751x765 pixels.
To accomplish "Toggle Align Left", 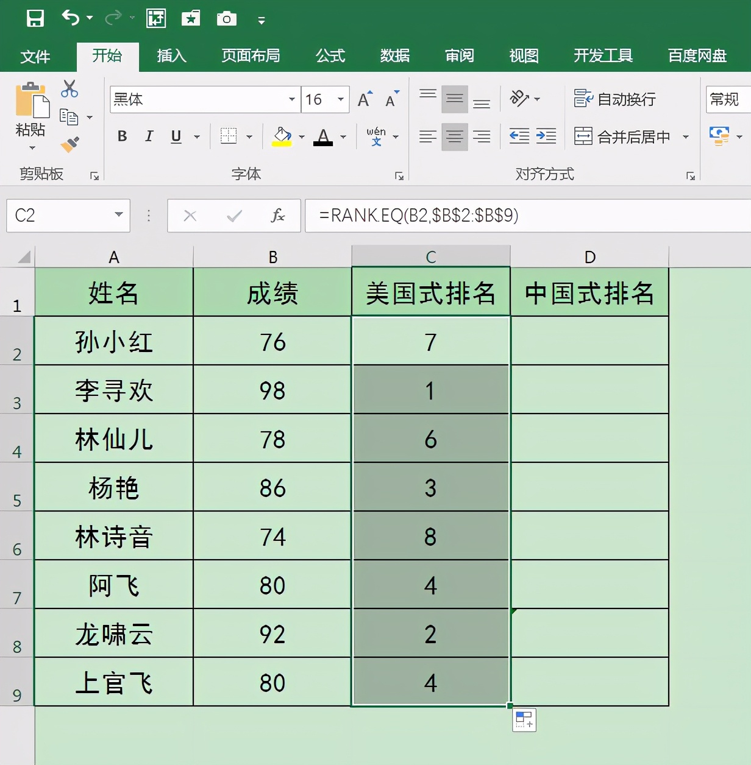I will click(428, 136).
